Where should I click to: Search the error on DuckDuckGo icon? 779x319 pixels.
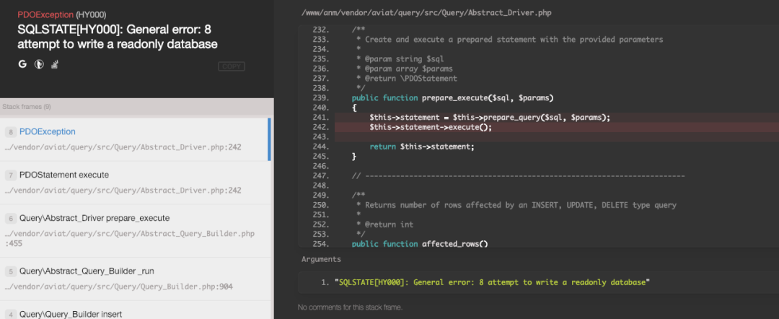coord(39,64)
